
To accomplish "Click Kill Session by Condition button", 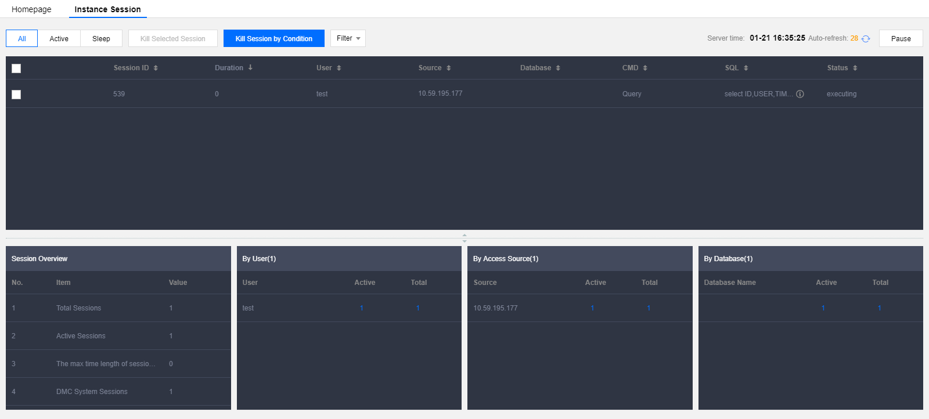I will click(273, 39).
